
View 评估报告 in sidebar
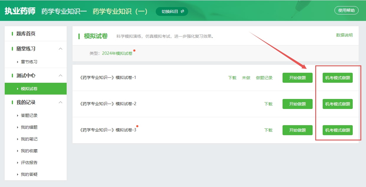[29, 163]
